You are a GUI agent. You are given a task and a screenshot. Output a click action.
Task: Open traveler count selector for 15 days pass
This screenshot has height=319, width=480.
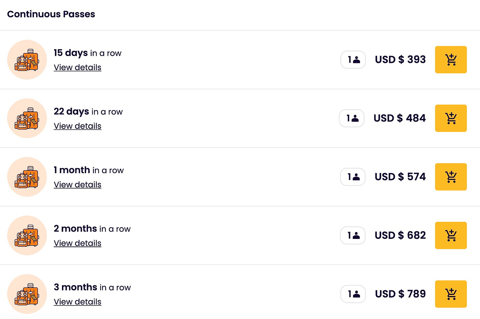point(353,60)
